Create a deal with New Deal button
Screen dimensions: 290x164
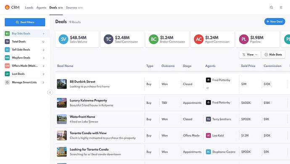click(x=274, y=21)
